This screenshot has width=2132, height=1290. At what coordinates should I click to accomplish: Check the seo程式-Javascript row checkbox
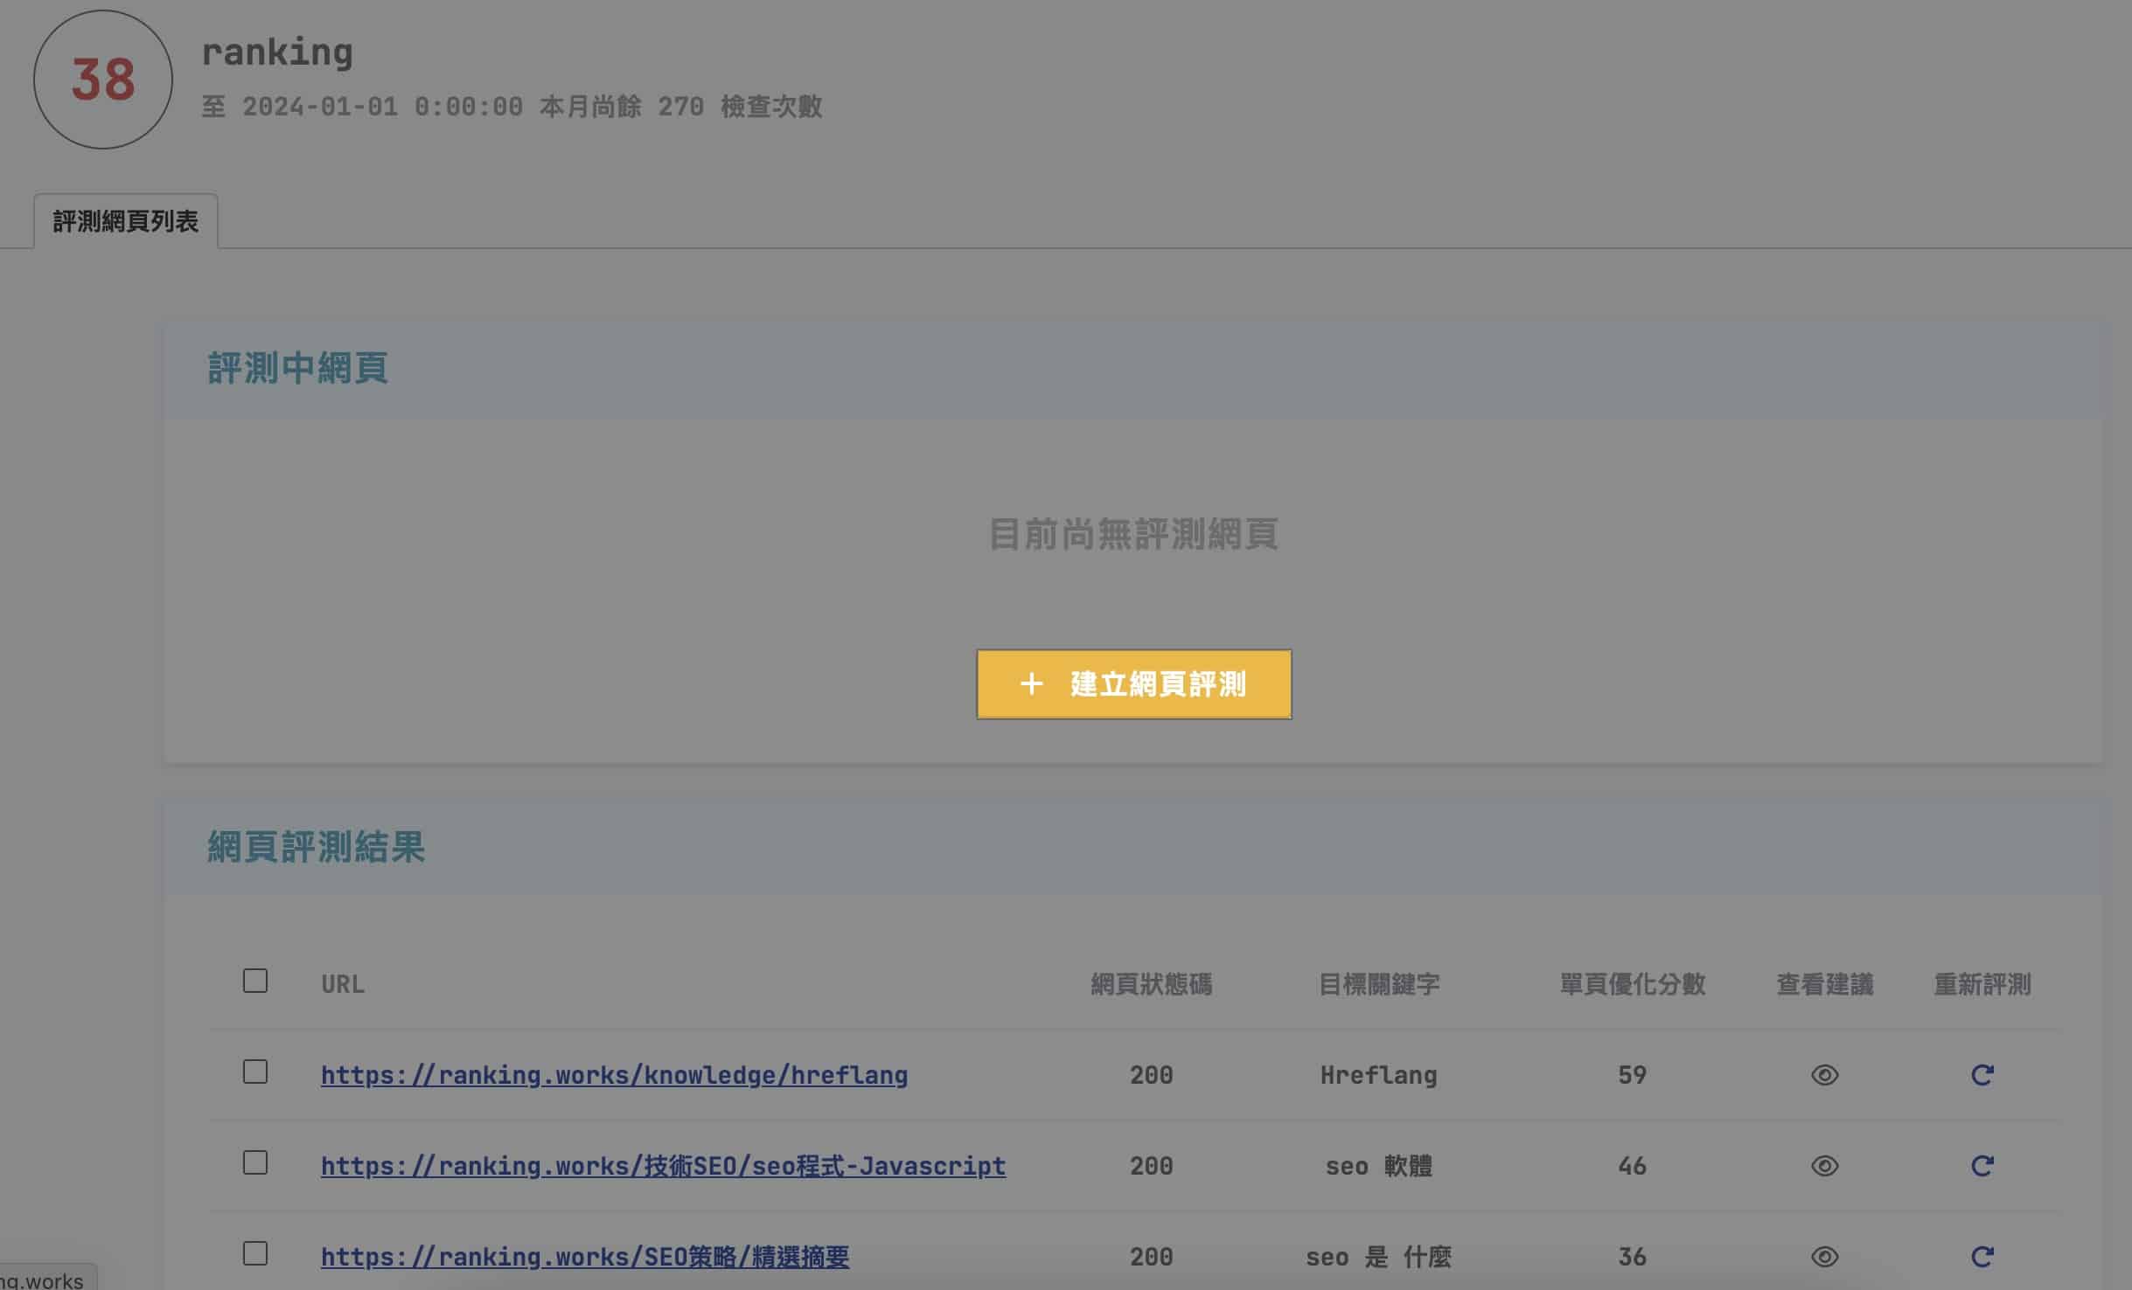[255, 1162]
